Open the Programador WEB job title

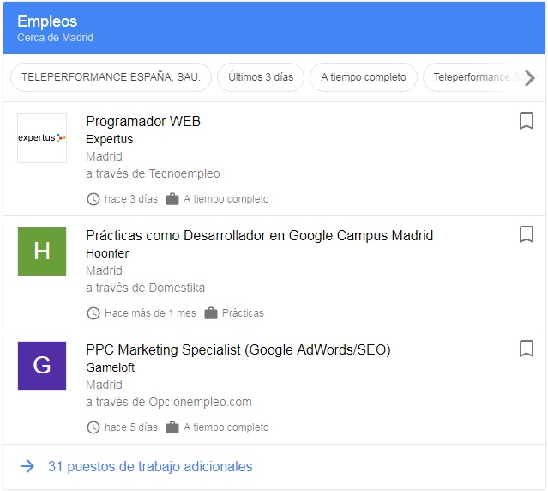143,121
